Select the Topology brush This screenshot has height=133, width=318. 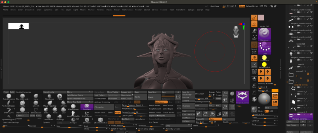(x=60, y=117)
